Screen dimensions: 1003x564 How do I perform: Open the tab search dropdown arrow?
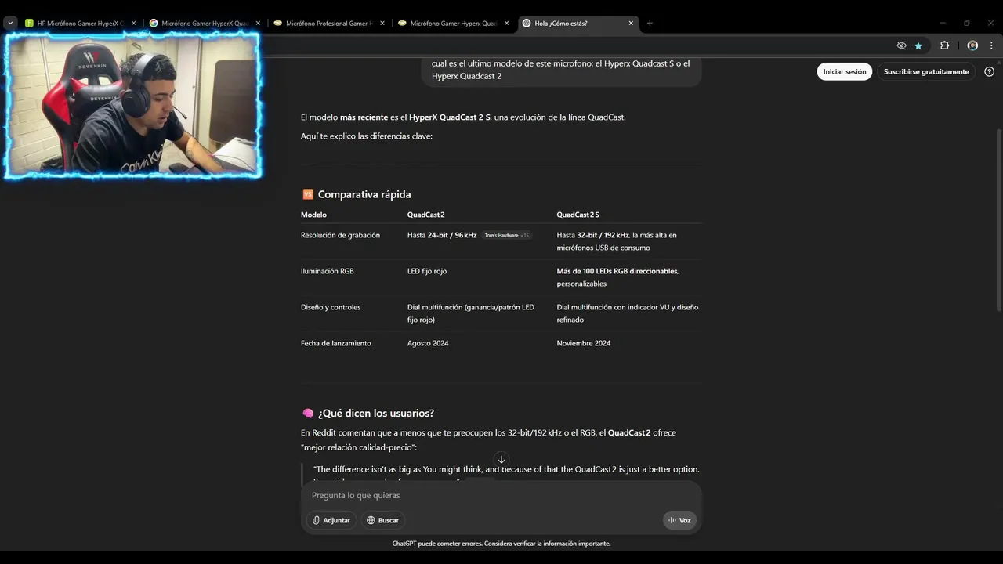[10, 23]
